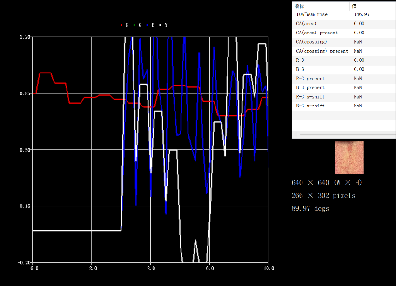Select the 10%~90% rise row label
Screen dimensions: 396x286
pos(312,14)
